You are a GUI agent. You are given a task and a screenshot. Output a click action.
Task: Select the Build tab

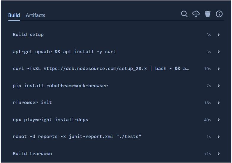click(14, 15)
